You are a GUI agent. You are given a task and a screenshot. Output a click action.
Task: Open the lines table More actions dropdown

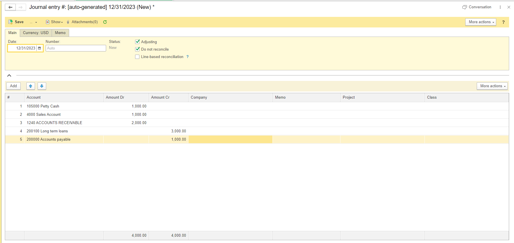click(x=492, y=86)
